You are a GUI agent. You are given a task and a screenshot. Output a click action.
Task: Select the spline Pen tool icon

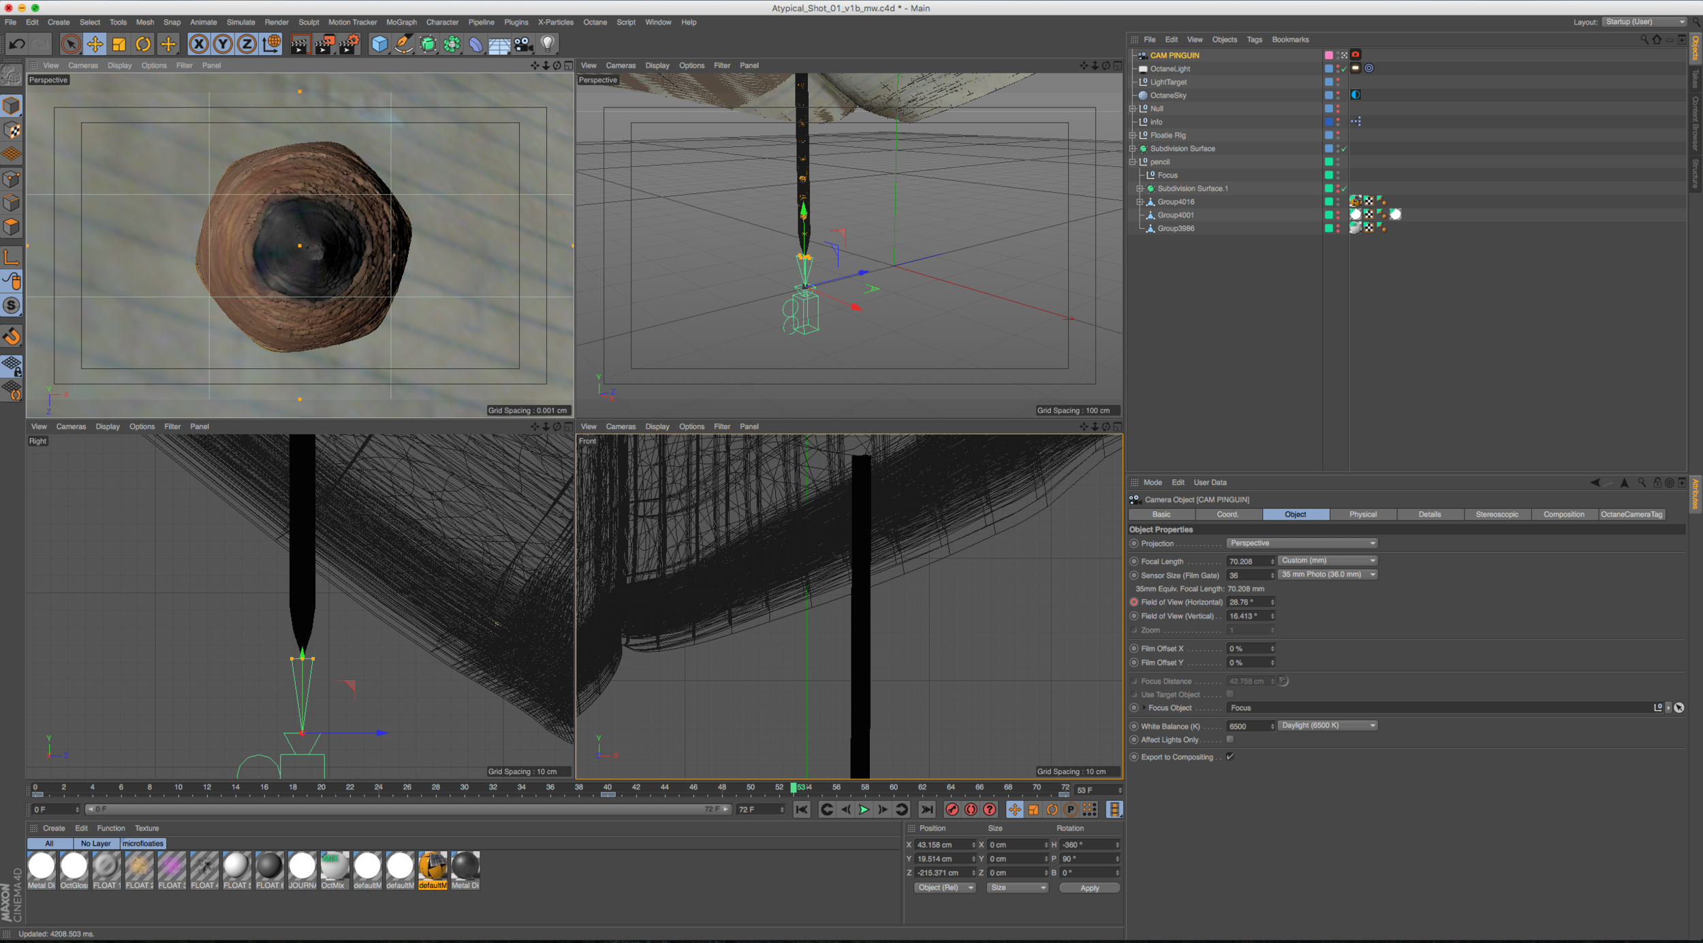404,44
